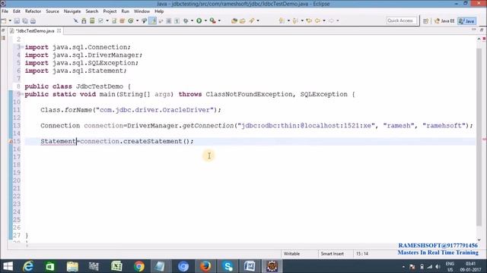
Task: Minimize the editor area button
Action: pyautogui.click(x=473, y=30)
